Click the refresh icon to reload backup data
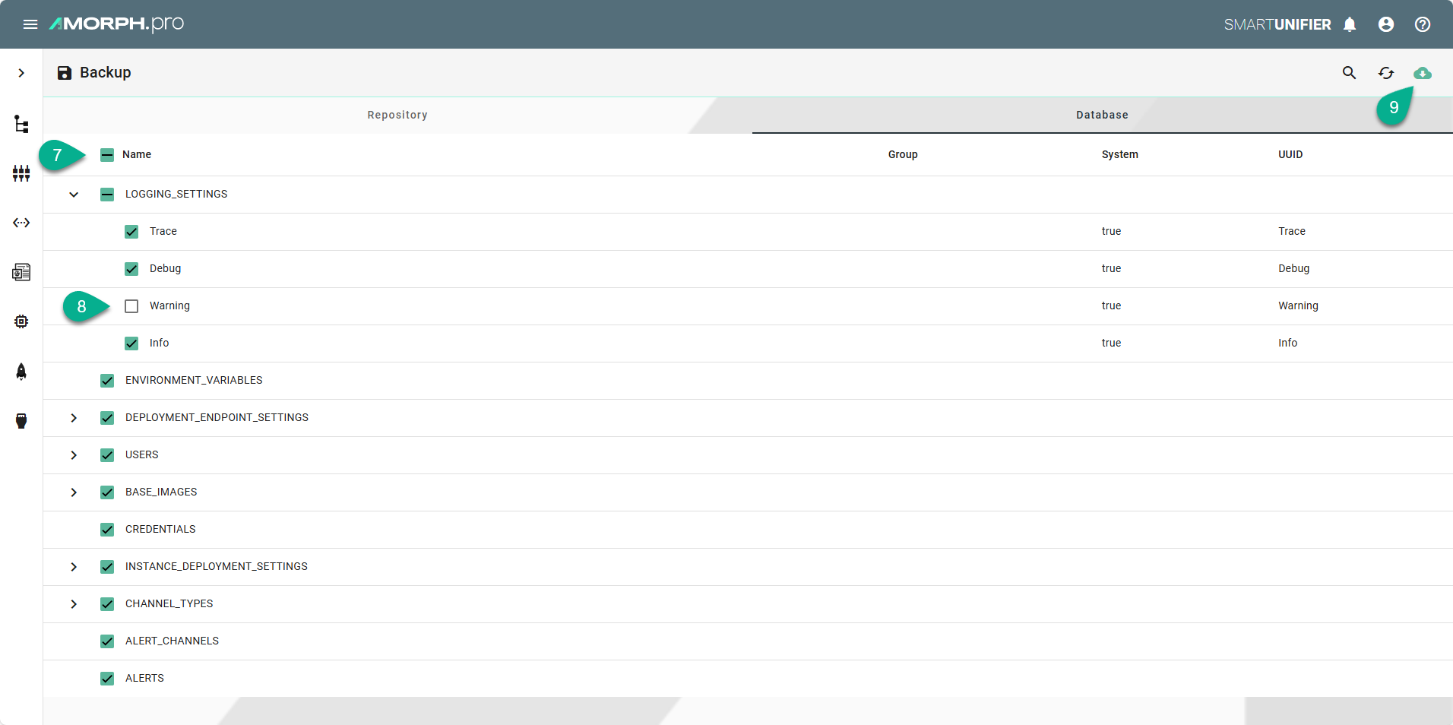Image resolution: width=1453 pixels, height=725 pixels. (x=1386, y=73)
